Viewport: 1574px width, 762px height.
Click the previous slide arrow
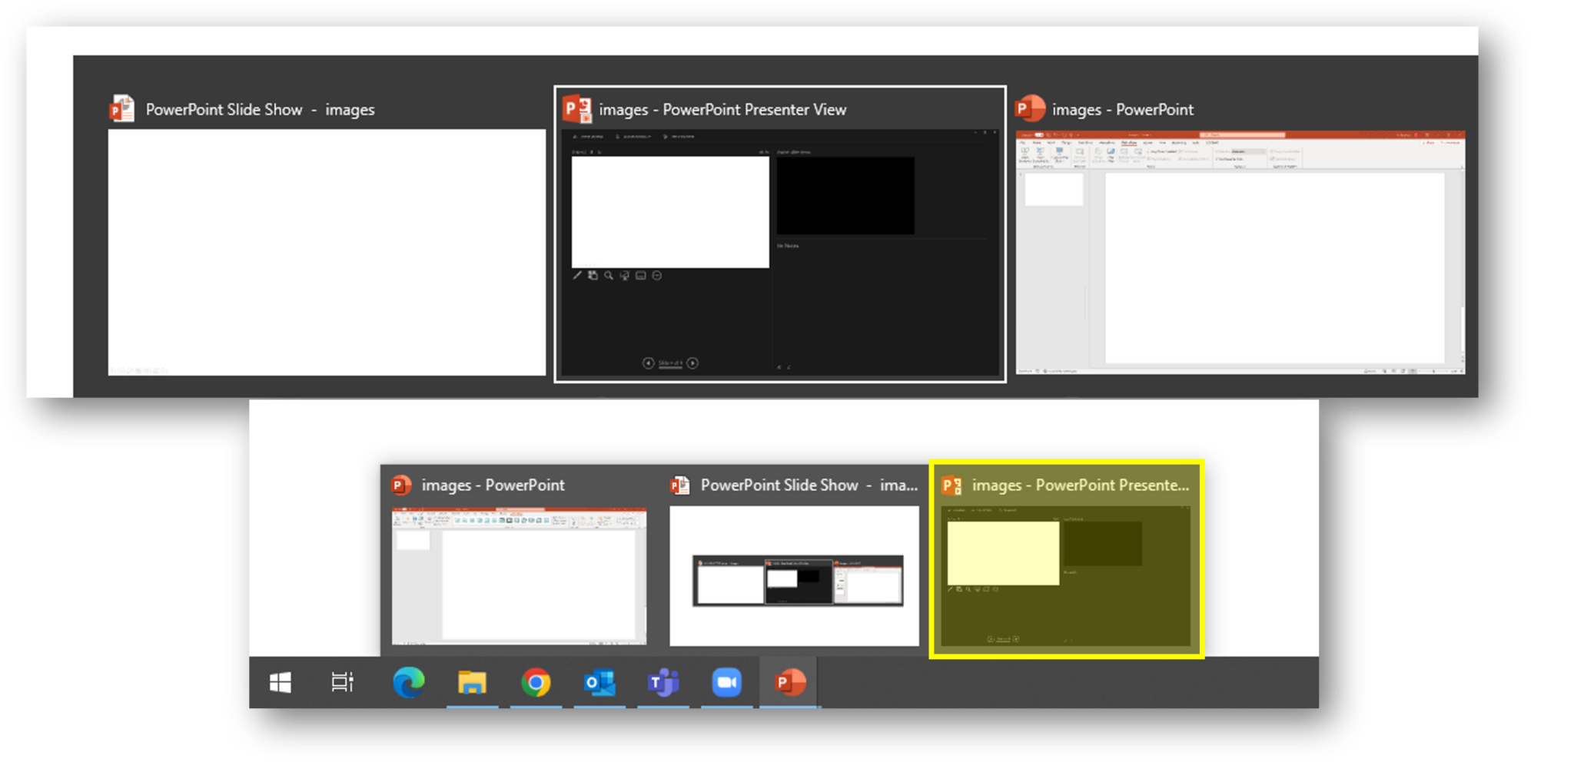tap(648, 363)
